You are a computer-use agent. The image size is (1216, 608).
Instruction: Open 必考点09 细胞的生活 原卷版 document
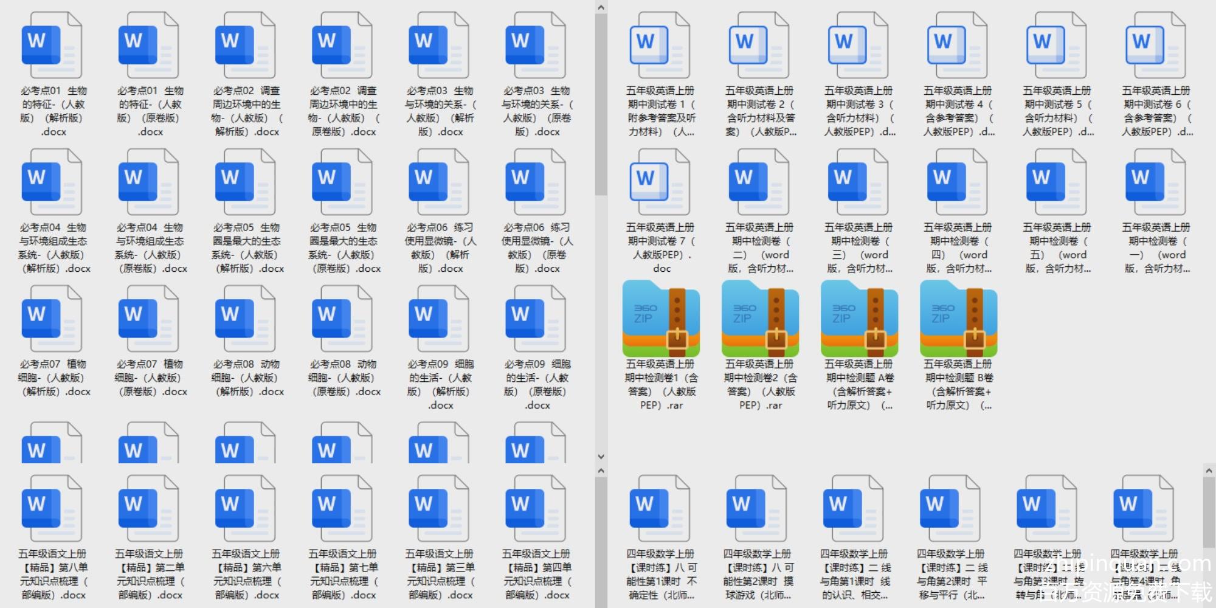pos(536,319)
